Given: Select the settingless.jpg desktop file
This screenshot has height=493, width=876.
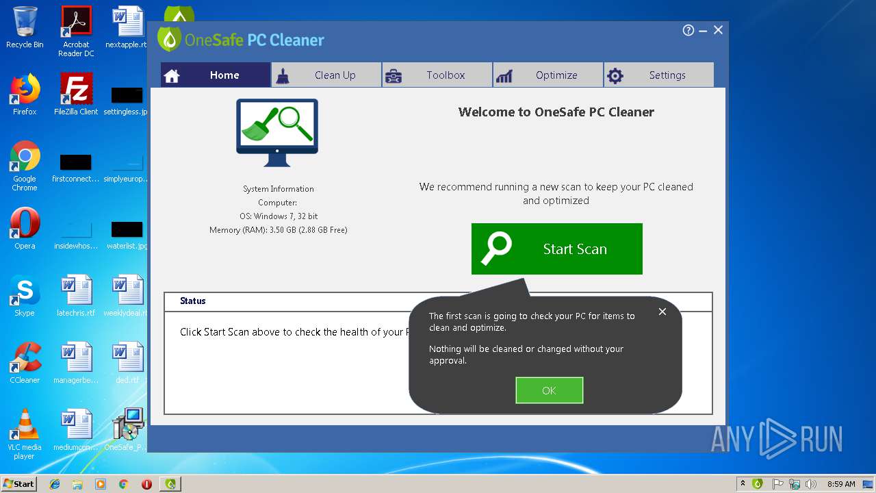Looking at the screenshot, I should click(x=126, y=101).
